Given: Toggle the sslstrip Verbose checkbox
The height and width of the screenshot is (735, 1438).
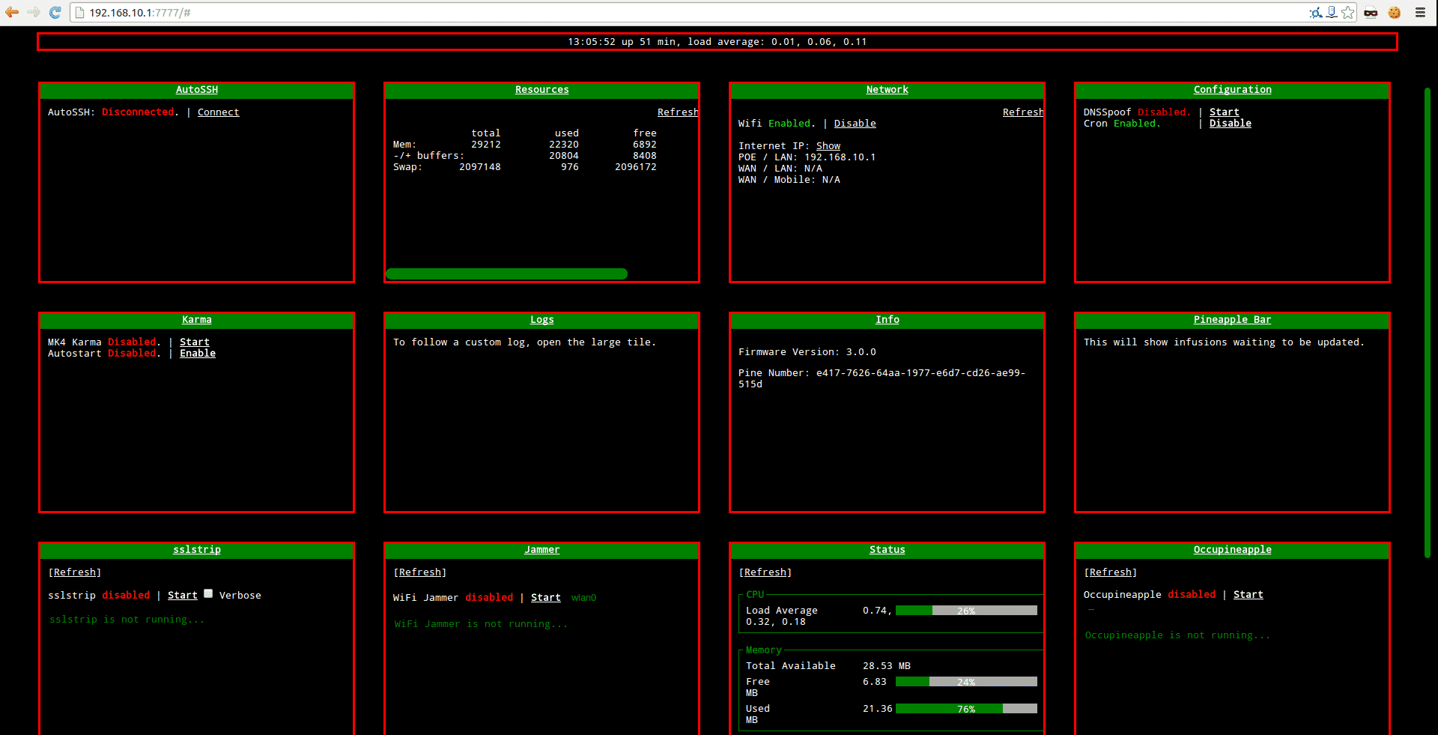Looking at the screenshot, I should [x=208, y=593].
